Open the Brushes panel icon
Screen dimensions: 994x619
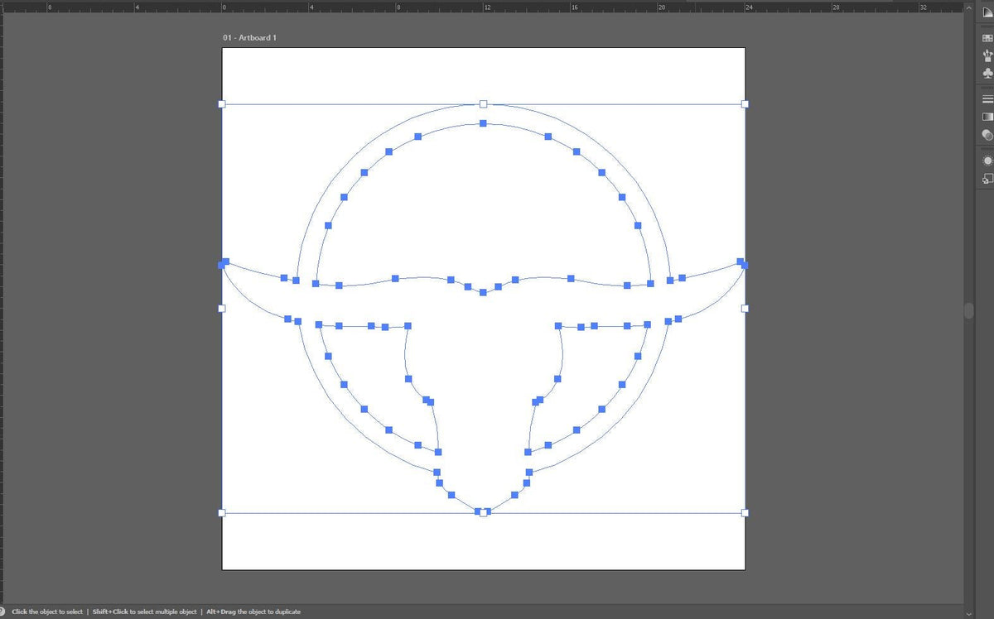(x=987, y=55)
